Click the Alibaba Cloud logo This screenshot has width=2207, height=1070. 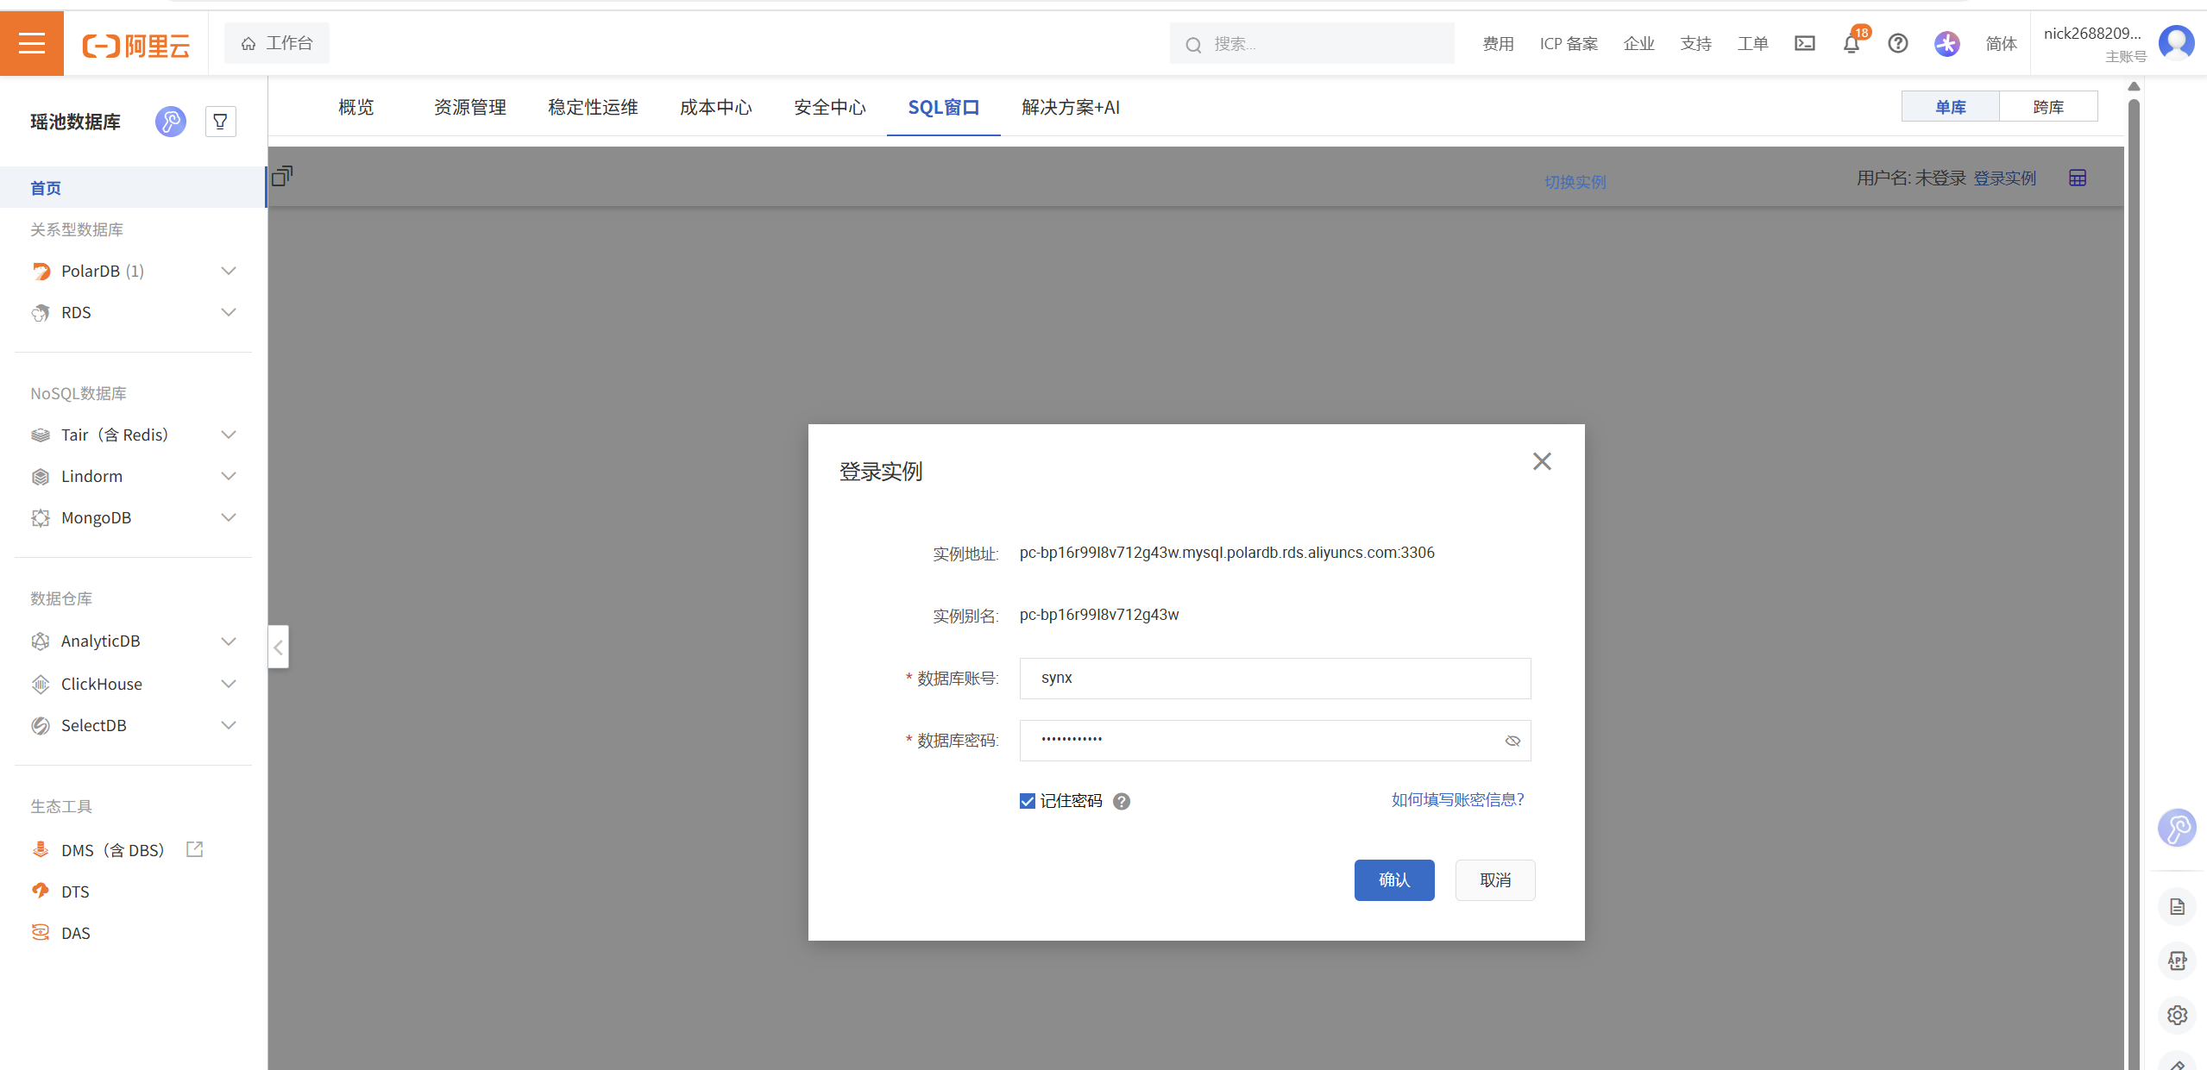pos(136,45)
